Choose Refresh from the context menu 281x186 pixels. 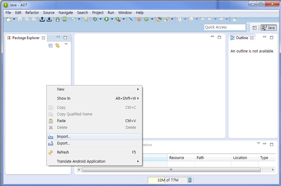pos(94,152)
